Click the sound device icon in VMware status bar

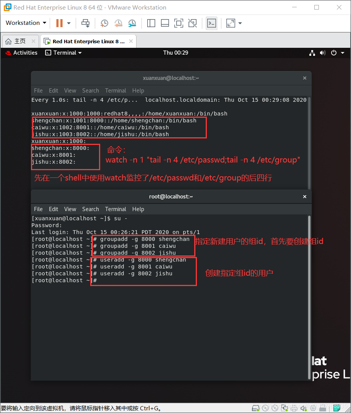(304, 408)
